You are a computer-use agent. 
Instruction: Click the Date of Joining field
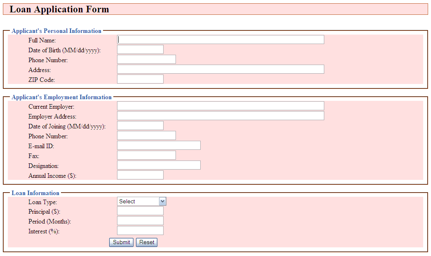click(x=140, y=126)
